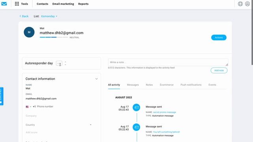
Task: Click the Mat name value in Contact information
Action: pos(28,88)
